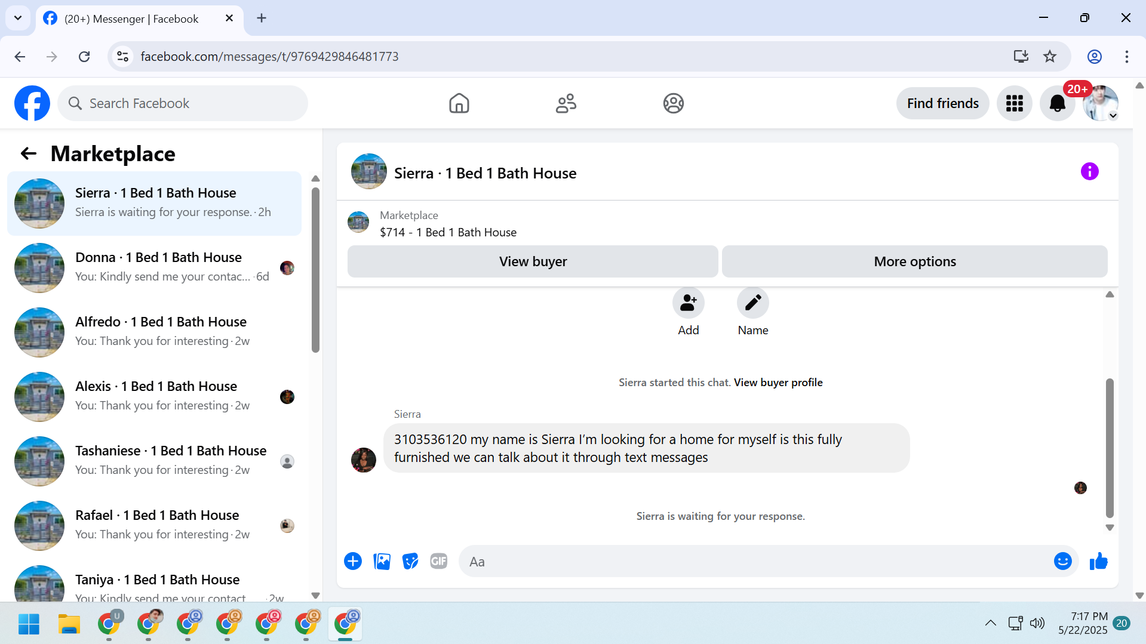The height and width of the screenshot is (644, 1146).
Task: Open the Sierra conversation in the list
Action: pos(154,204)
